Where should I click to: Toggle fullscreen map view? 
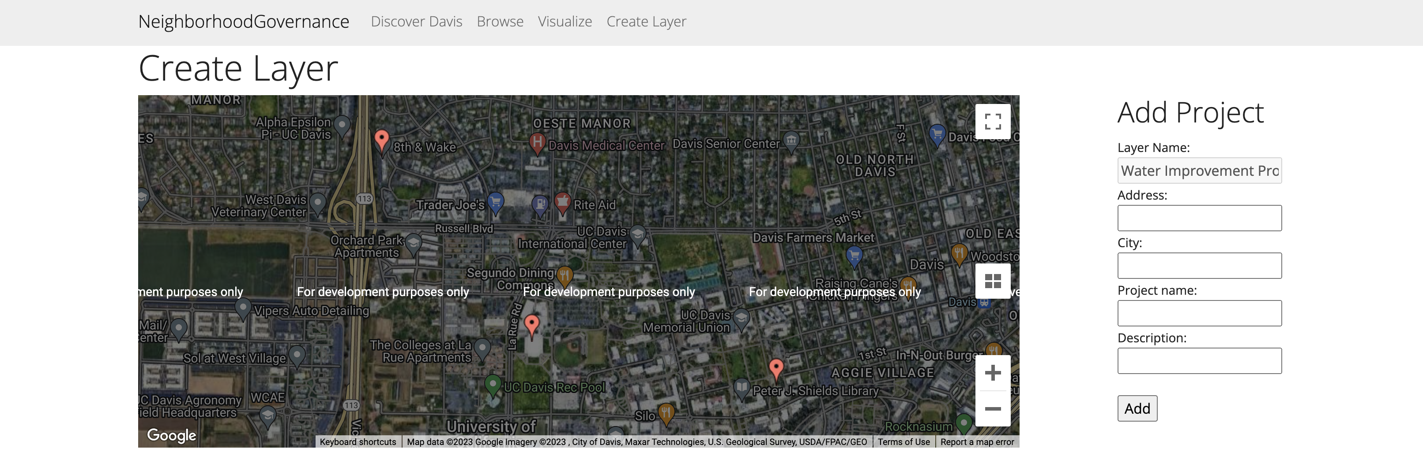coord(993,121)
